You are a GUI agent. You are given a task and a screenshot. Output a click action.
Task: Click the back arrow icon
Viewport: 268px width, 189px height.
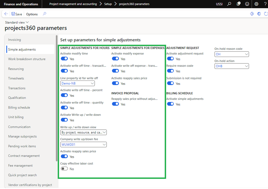[x=6, y=14]
